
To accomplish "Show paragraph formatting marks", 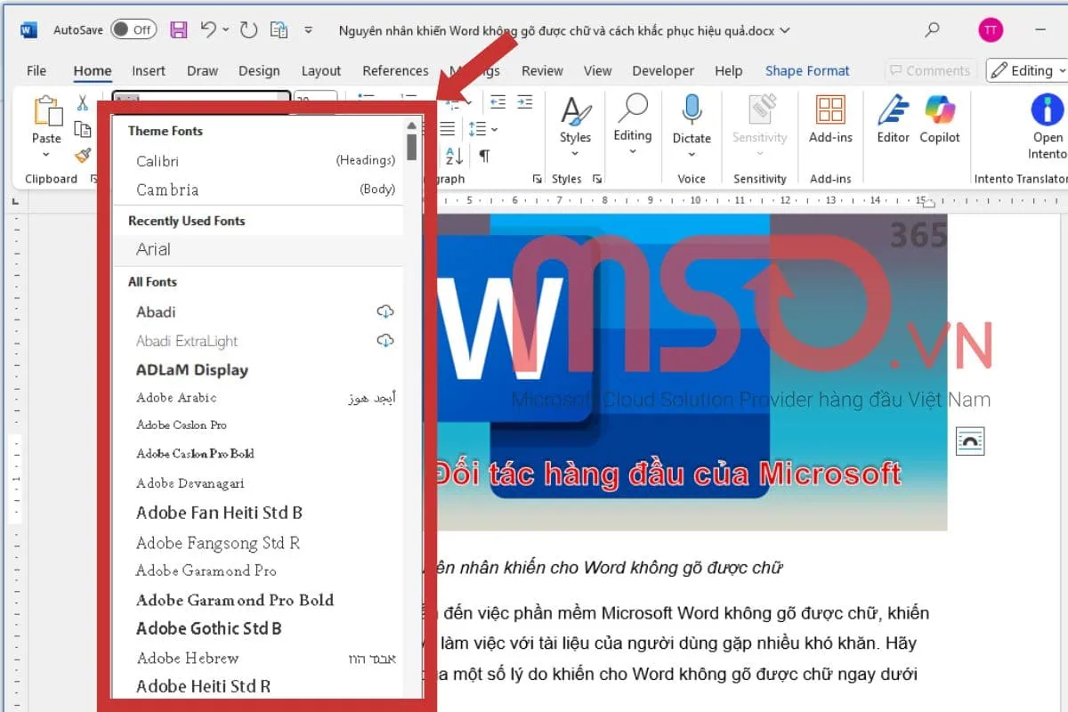I will (484, 157).
